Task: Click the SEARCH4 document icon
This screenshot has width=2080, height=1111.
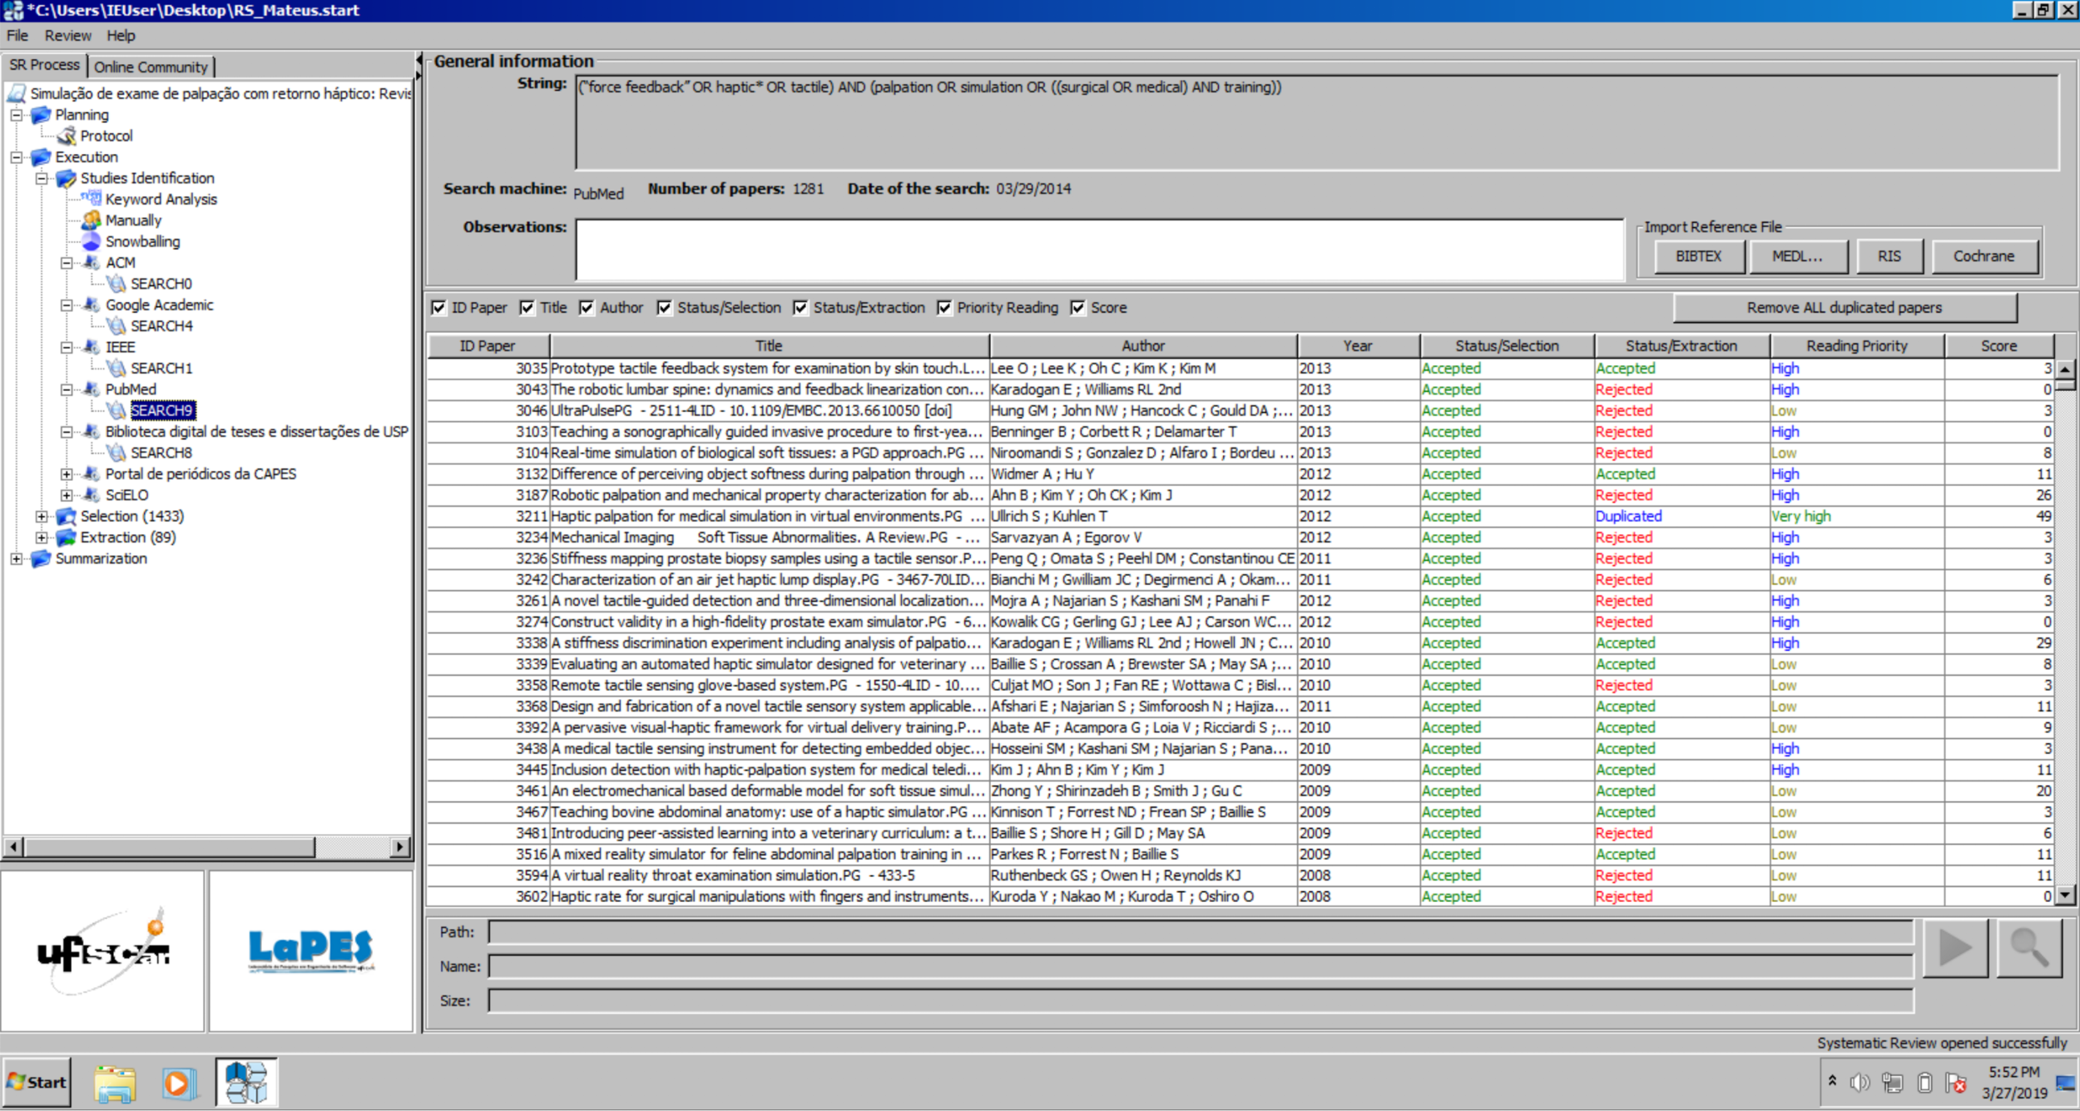Action: pos(116,326)
